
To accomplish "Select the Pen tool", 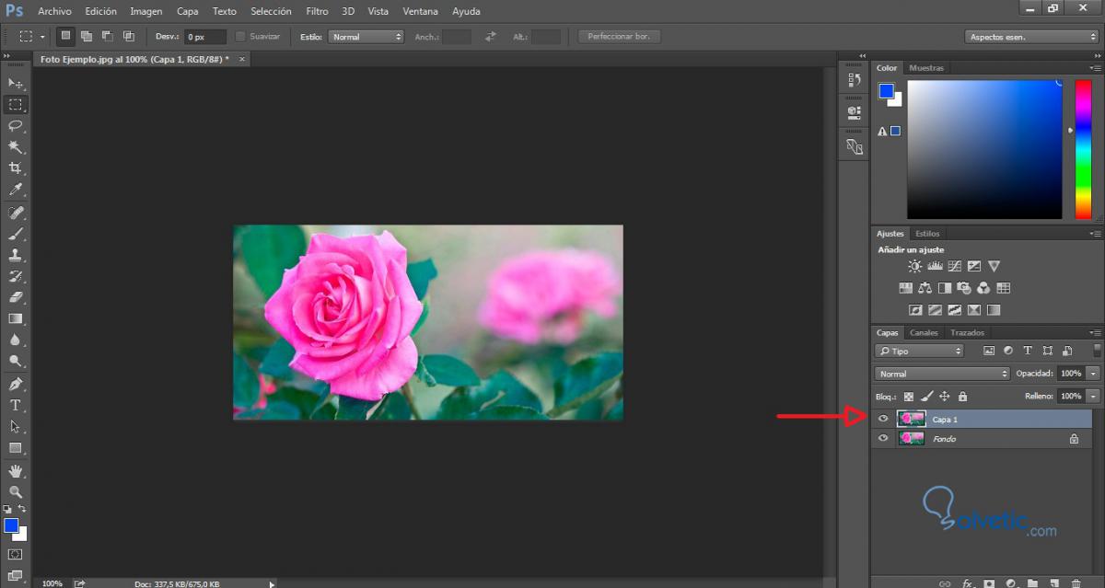I will click(16, 384).
